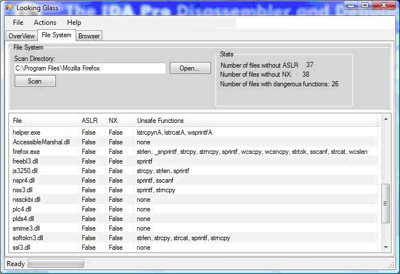
Task: Sort by the File column header
Action: tap(44, 121)
